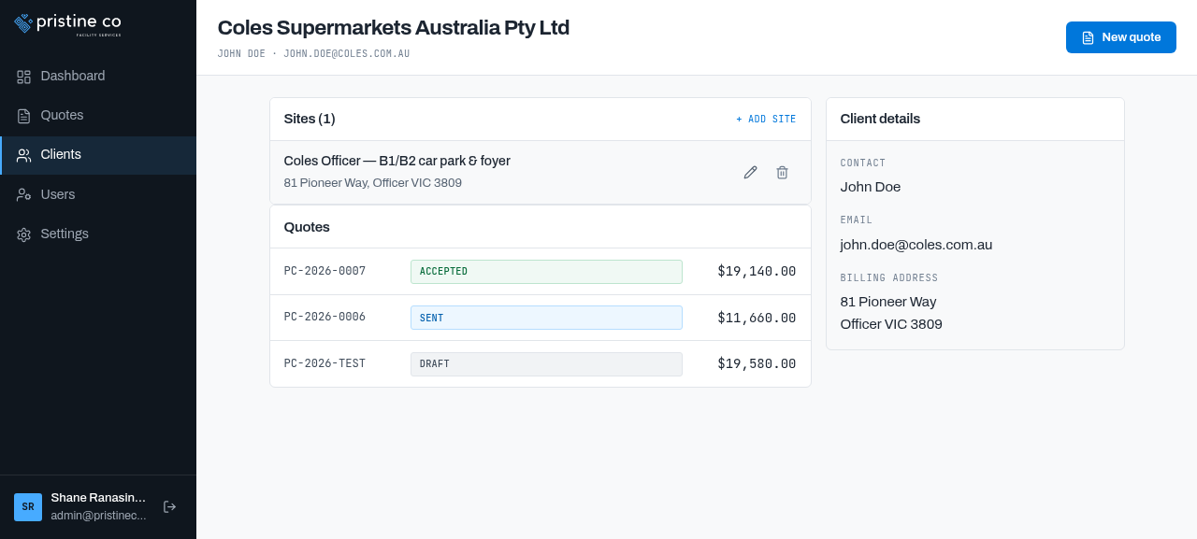Click the SENT status badge
The width and height of the screenshot is (1197, 539).
546,318
